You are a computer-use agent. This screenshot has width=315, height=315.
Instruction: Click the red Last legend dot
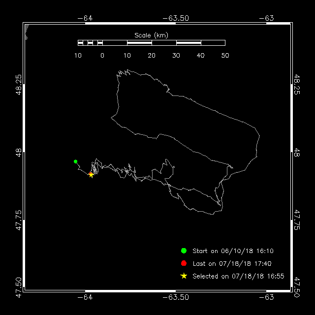point(184,263)
